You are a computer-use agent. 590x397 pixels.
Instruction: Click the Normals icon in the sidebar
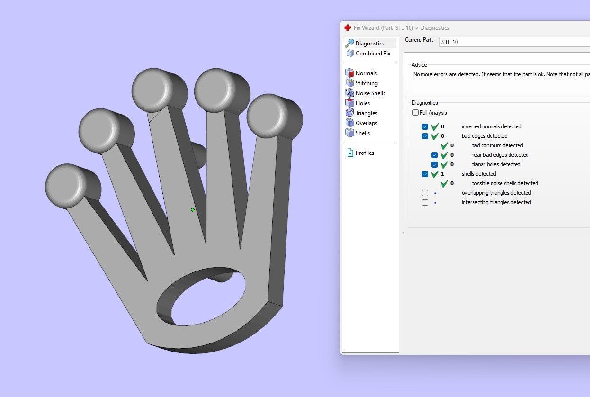pyautogui.click(x=349, y=73)
